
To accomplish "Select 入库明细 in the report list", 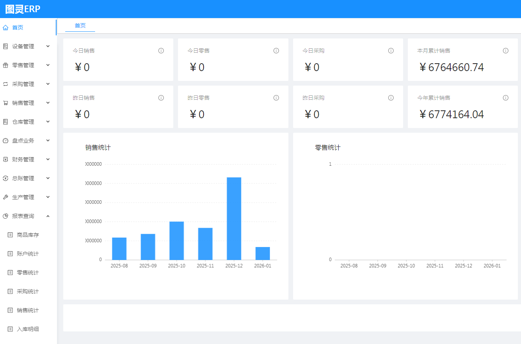I will point(28,329).
